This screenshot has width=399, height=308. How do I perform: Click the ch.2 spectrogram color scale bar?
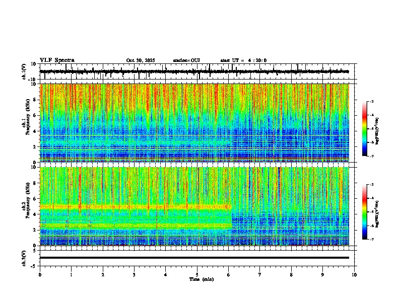(365, 212)
